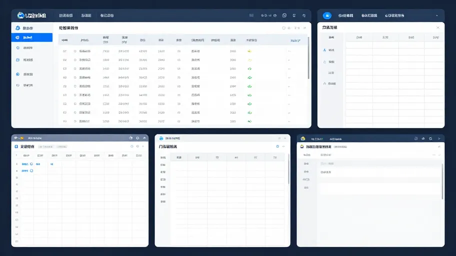This screenshot has height=256, width=456.
Task: Click the round blue logo in the top-right window
Action: (x=327, y=15)
